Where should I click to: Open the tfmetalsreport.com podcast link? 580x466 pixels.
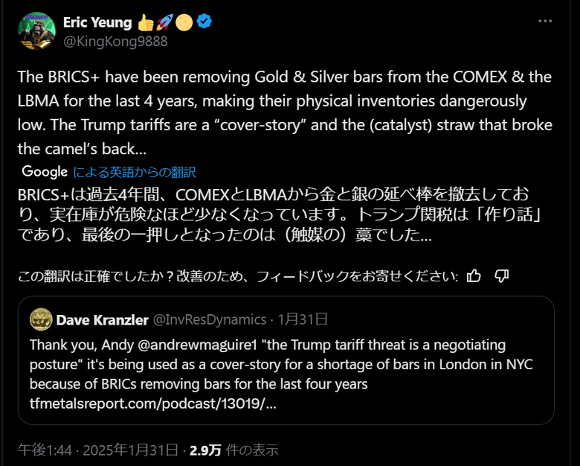[152, 404]
